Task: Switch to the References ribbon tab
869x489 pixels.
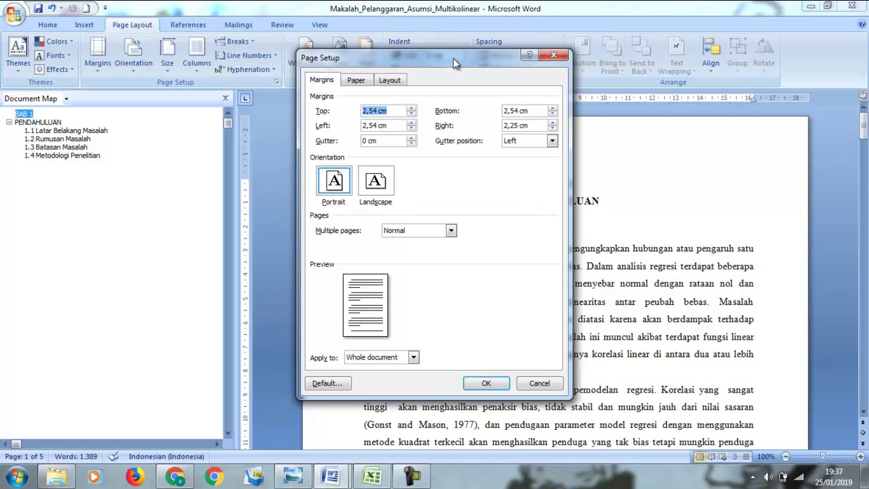Action: coord(188,25)
